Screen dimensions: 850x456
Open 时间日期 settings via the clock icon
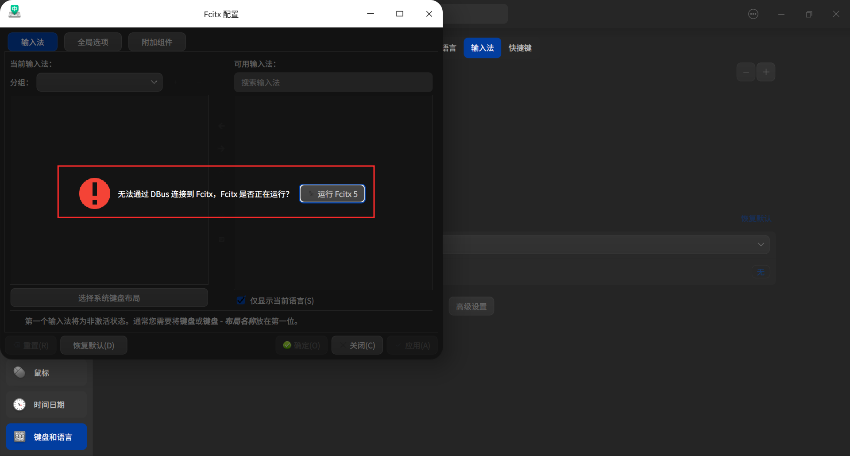pyautogui.click(x=19, y=404)
